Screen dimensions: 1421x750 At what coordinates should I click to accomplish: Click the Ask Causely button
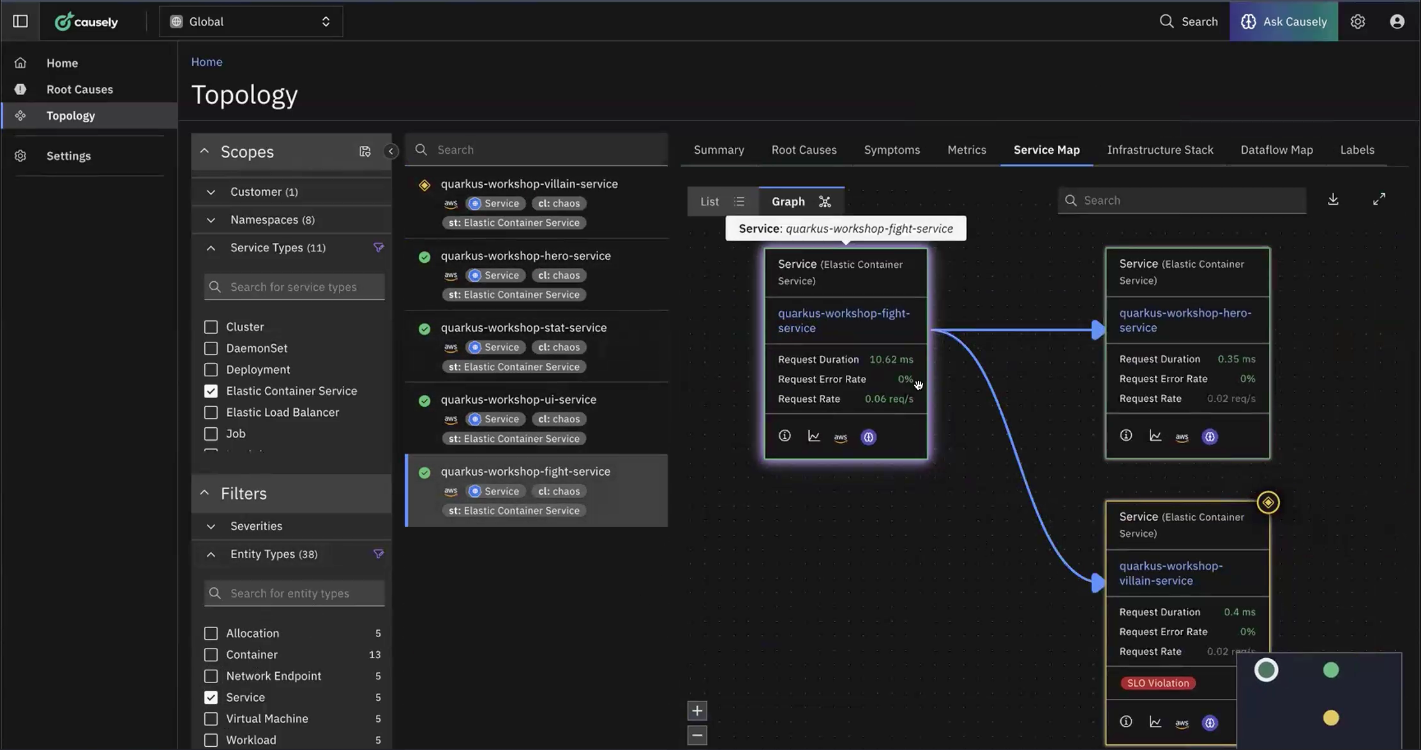[x=1284, y=21]
